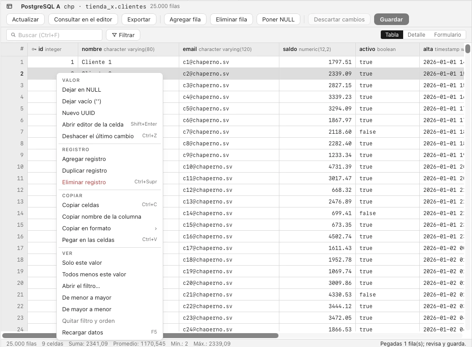Click the funnel icon in Filtrar button
Viewport: 472px width, 347px height.
tap(114, 35)
